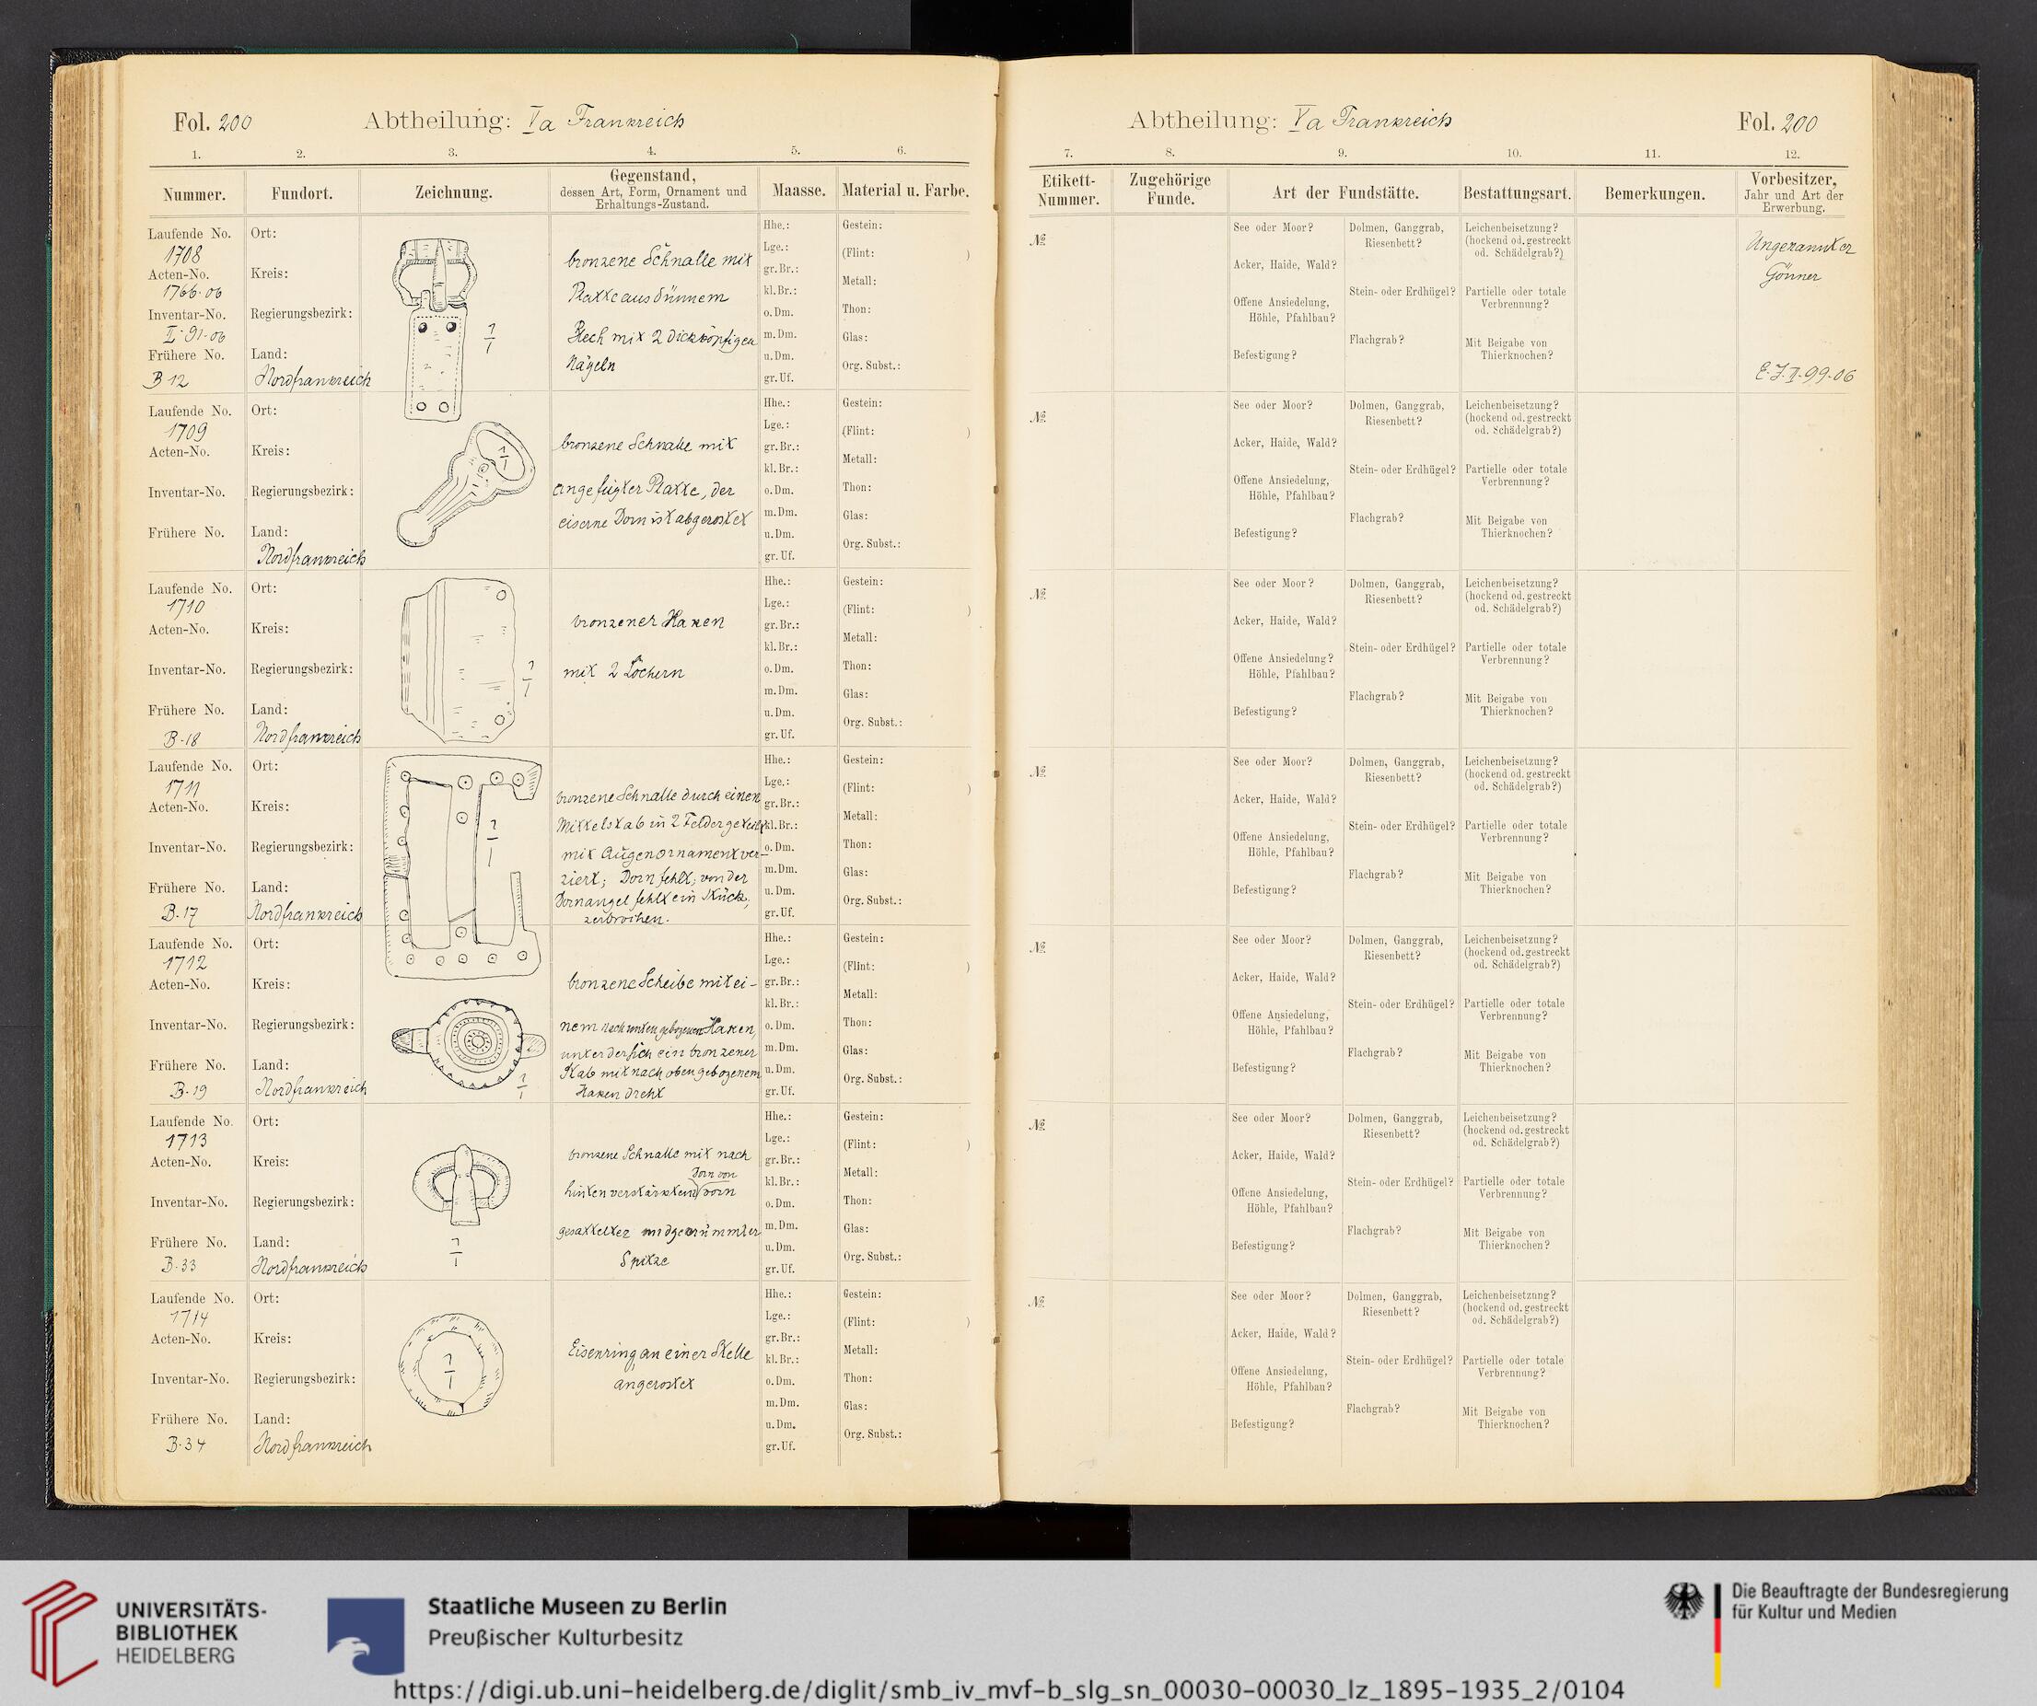Click the 'Vorbesitzer,' column header
This screenshot has width=2037, height=1706.
click(x=1793, y=179)
